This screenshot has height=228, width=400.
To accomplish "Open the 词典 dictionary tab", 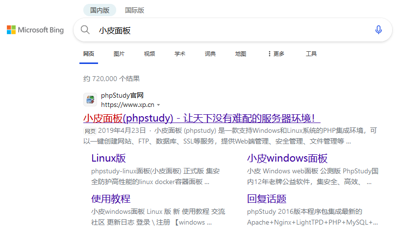I will click(x=210, y=54).
